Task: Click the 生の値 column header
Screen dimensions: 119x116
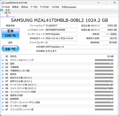Action: click(x=101, y=57)
